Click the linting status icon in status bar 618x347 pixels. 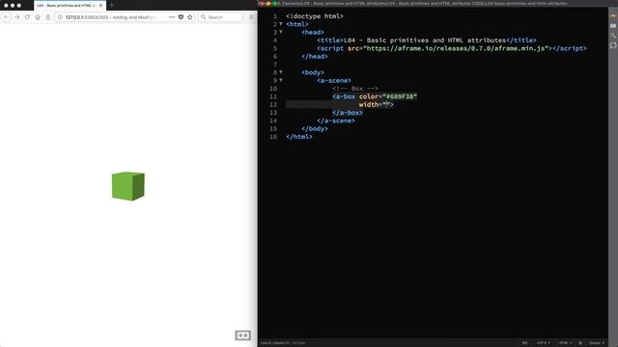580,343
